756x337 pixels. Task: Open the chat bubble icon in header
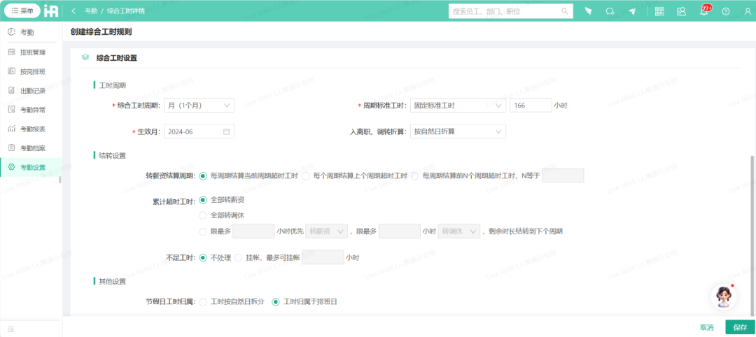click(610, 11)
